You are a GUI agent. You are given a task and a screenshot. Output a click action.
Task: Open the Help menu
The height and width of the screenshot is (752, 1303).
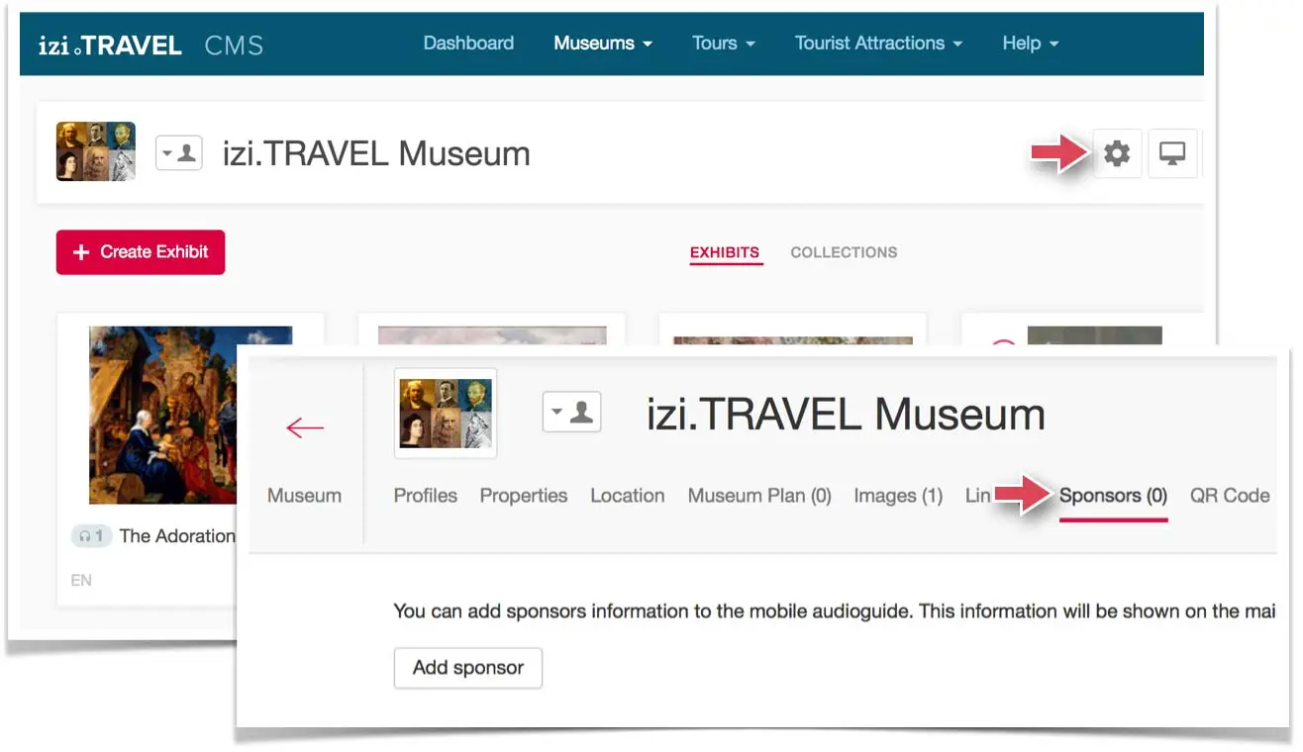coord(1030,44)
